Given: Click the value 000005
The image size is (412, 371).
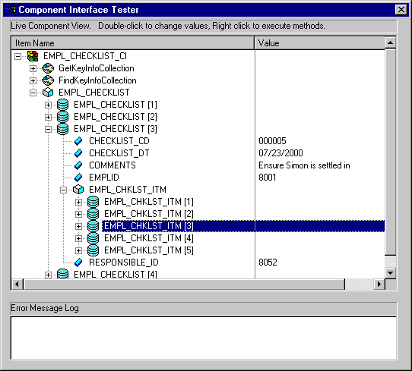Looking at the screenshot, I should 272,141.
